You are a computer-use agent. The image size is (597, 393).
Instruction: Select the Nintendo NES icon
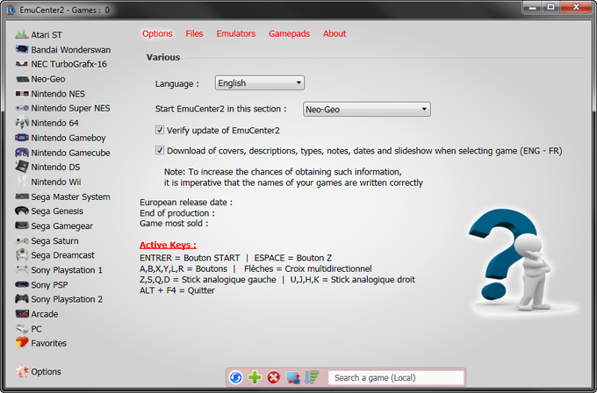pos(22,94)
